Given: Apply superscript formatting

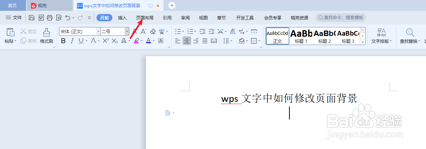Looking at the screenshot, I should point(106,41).
